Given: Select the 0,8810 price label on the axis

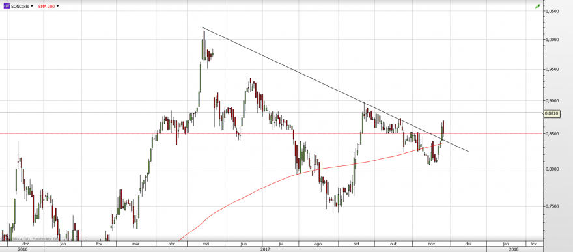Looking at the screenshot, I should [552, 113].
